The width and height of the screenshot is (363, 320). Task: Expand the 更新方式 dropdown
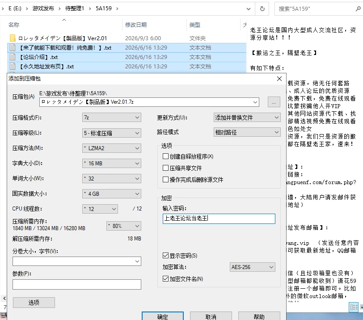coord(247,118)
